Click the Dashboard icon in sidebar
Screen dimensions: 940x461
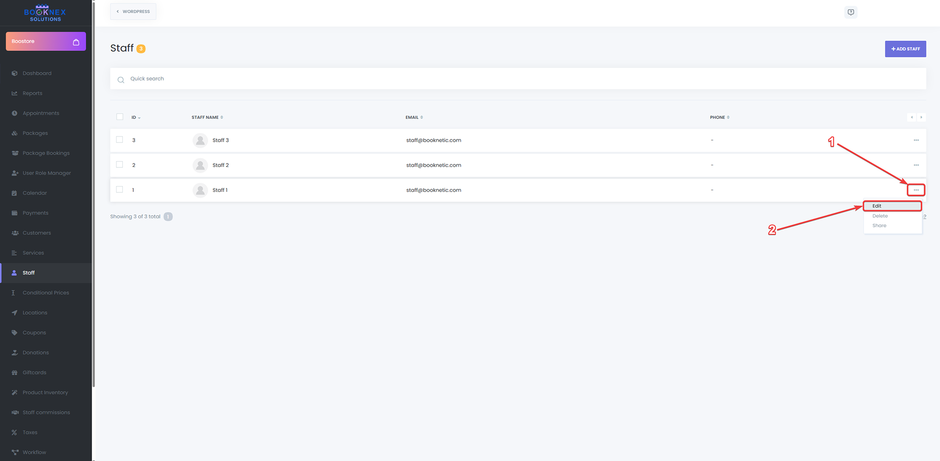point(15,73)
